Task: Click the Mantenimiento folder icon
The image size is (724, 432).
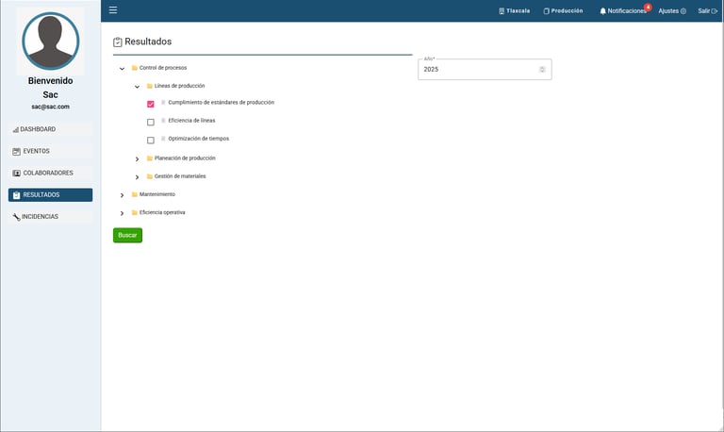Action: (x=135, y=194)
